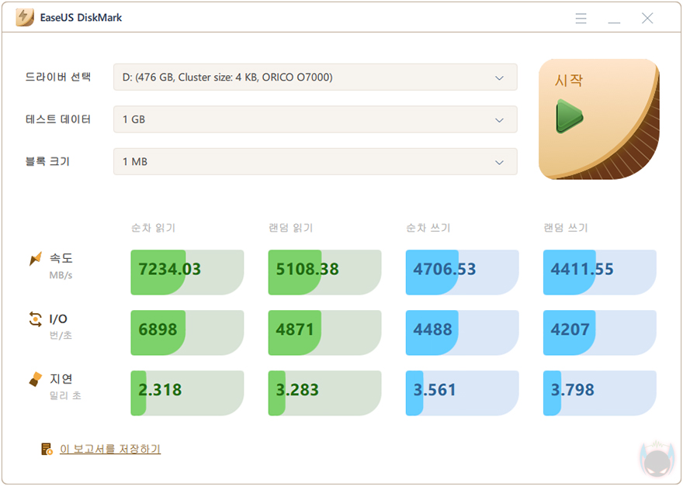The image size is (683, 486).
Task: Click the 2.318 sequential read latency value
Action: 160,390
